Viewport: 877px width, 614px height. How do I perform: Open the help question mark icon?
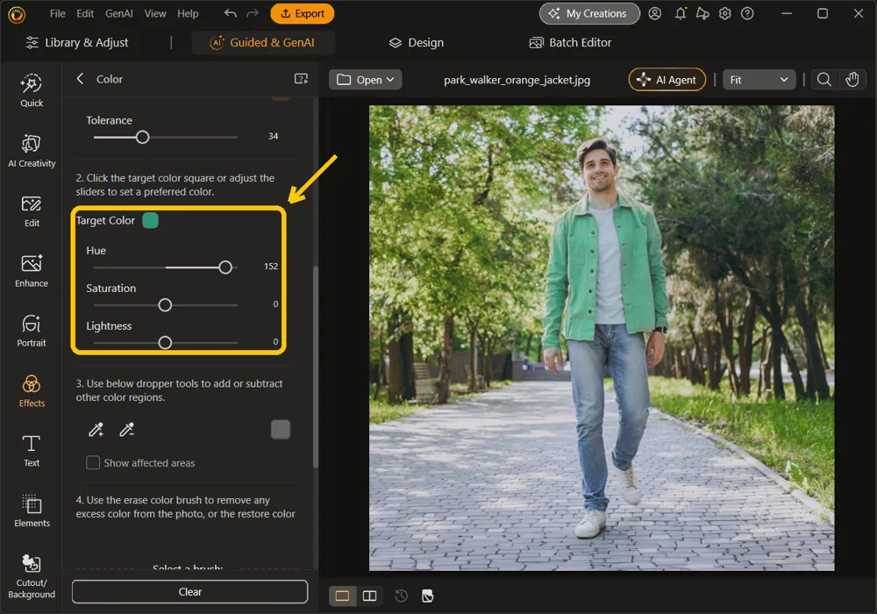[x=747, y=13]
